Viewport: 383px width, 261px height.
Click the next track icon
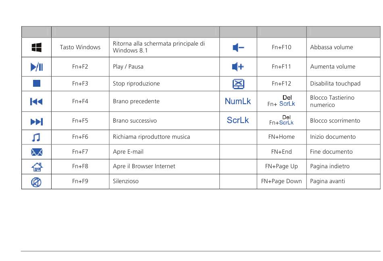point(37,121)
